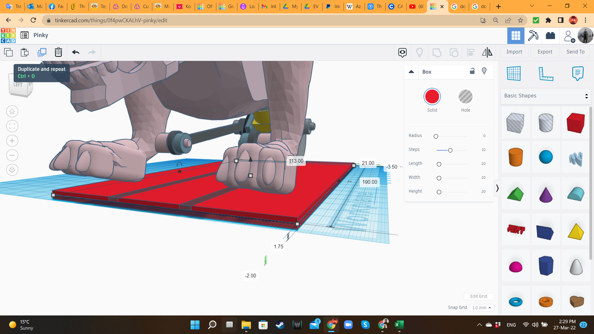Viewport: 594px width, 334px height.
Task: Click the Undo arrow
Action: click(x=75, y=52)
